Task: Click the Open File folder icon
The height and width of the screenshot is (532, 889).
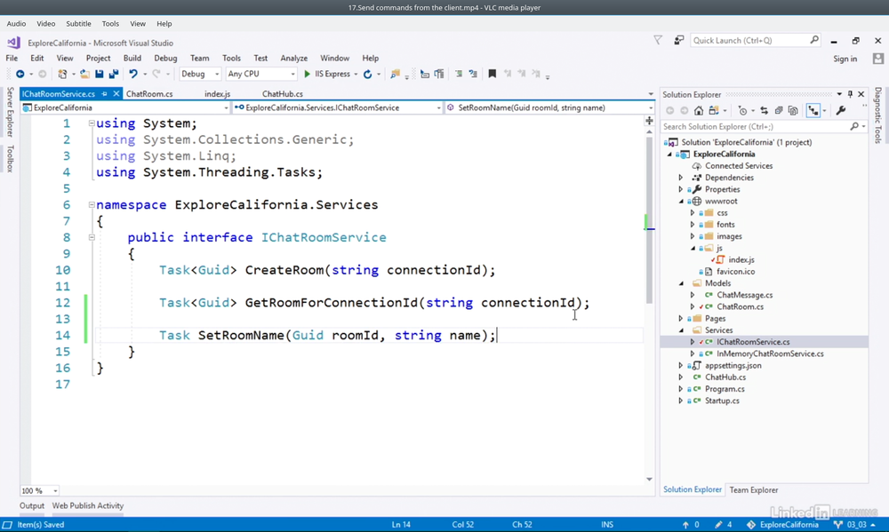Action: 84,75
